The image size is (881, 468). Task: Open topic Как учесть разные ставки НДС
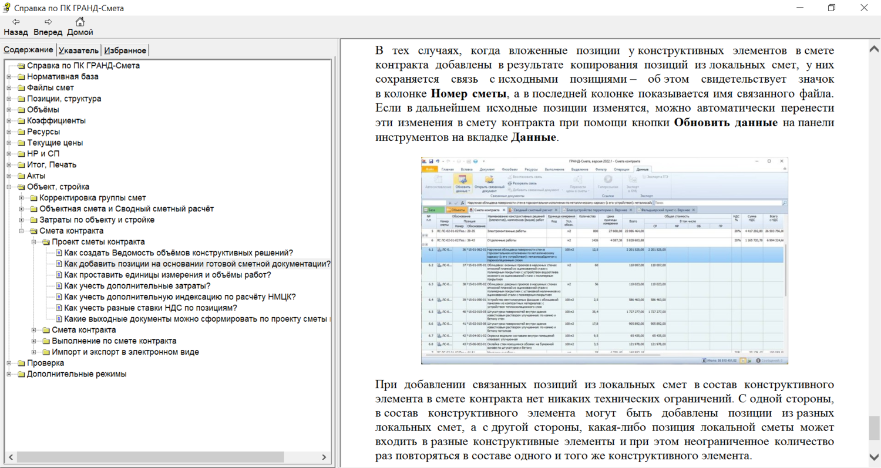[150, 308]
